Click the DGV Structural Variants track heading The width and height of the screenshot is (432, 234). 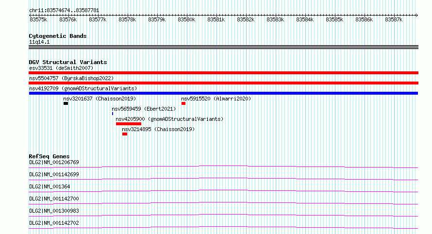(68, 62)
